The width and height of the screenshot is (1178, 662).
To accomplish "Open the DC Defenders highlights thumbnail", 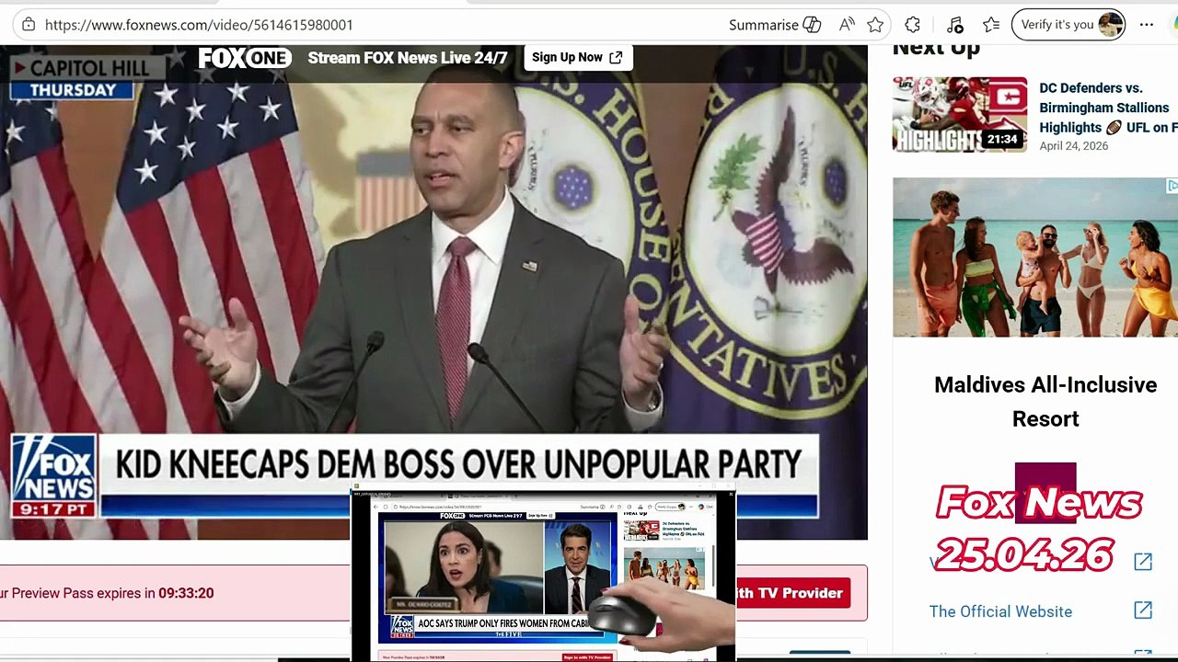I will 960,114.
